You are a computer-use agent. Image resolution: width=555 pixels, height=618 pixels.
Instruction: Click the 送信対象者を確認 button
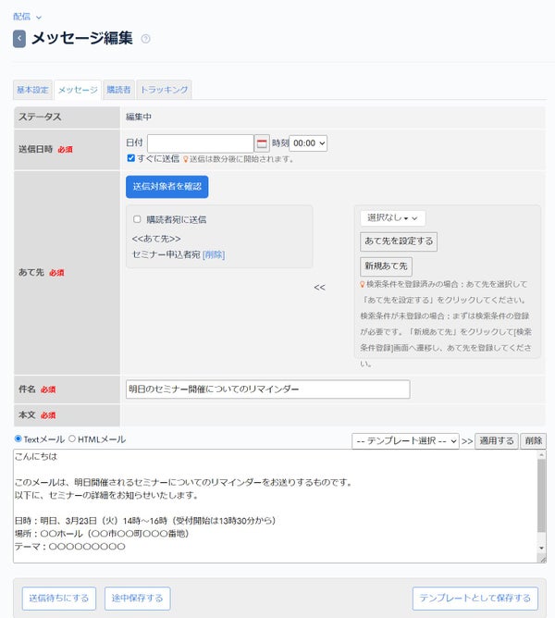tap(167, 187)
